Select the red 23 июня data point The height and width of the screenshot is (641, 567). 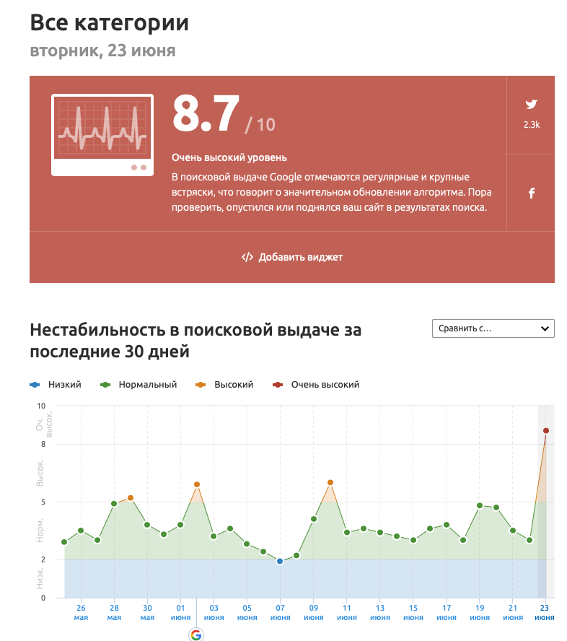point(546,430)
